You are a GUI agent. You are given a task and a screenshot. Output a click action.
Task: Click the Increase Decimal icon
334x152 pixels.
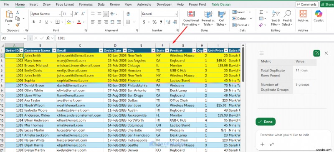(x=168, y=22)
